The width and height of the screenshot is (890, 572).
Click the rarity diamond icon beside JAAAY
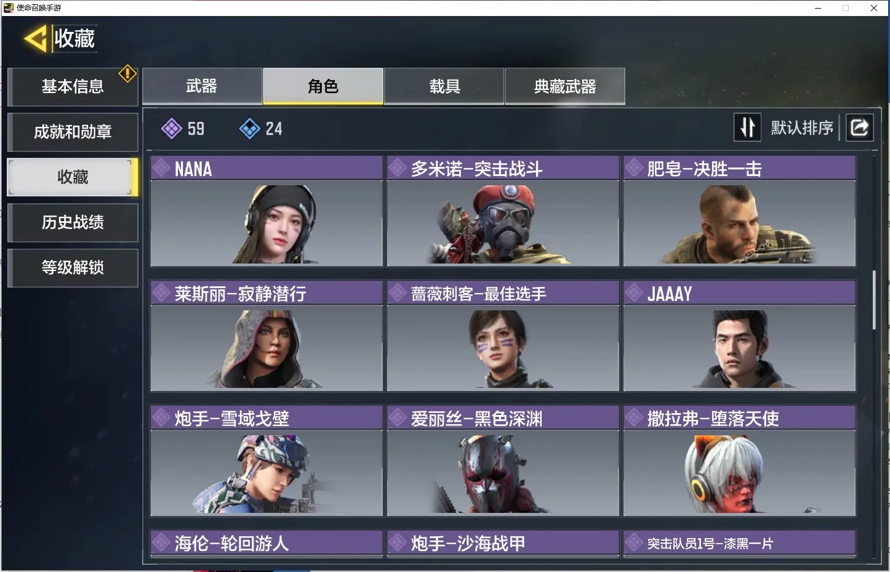point(634,293)
